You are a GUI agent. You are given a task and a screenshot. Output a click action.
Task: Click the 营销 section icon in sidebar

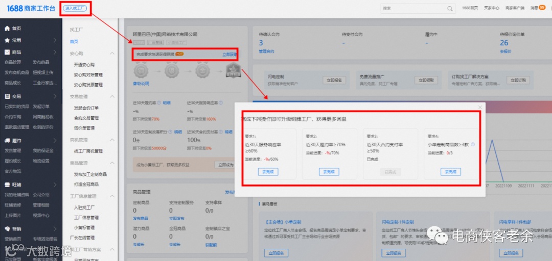tap(7, 229)
